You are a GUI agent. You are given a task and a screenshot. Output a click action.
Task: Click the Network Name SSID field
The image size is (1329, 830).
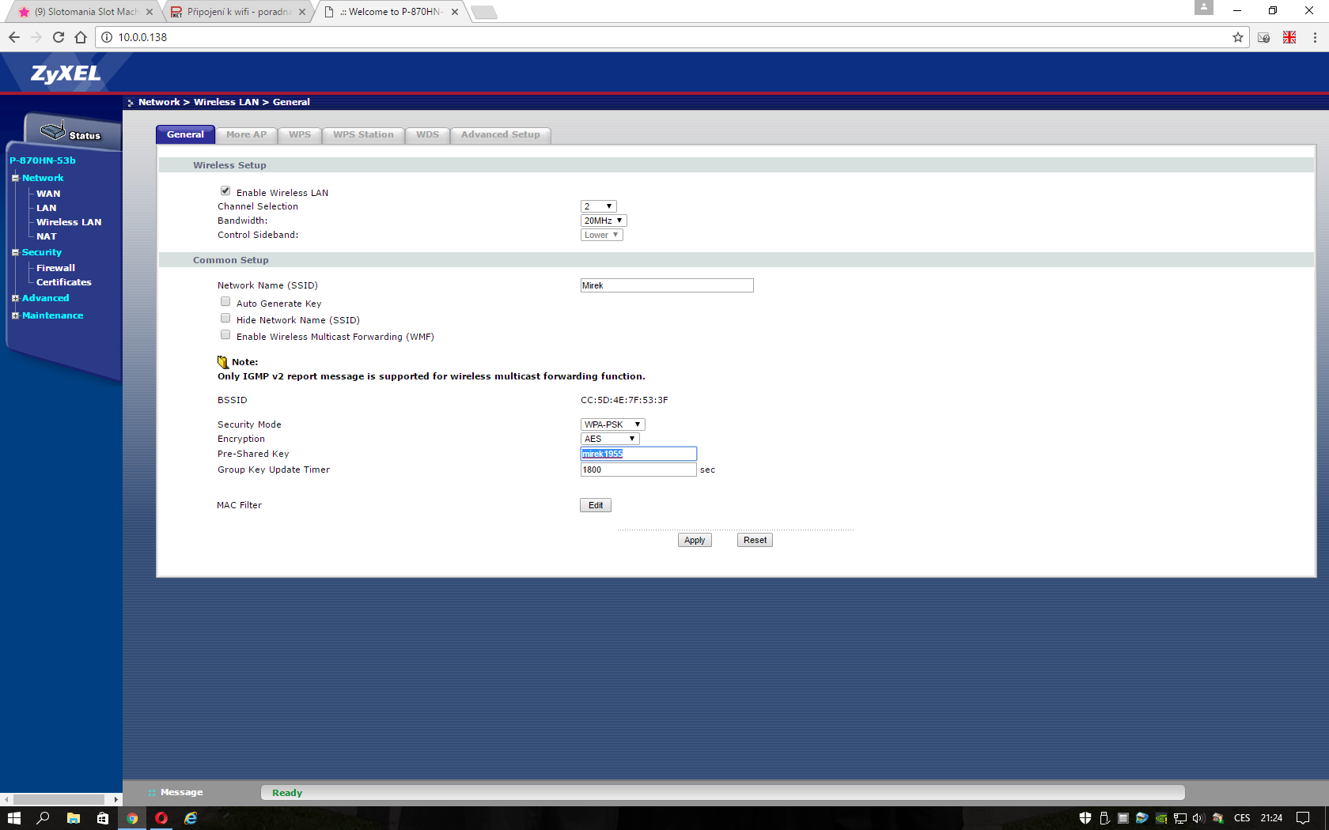tap(667, 285)
